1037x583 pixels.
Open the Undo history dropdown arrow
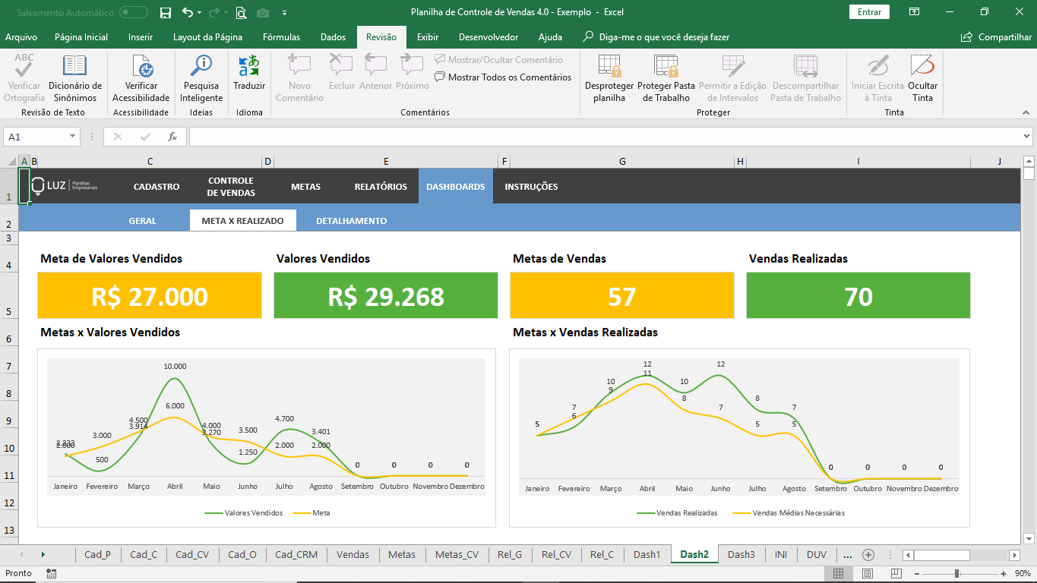click(x=199, y=13)
